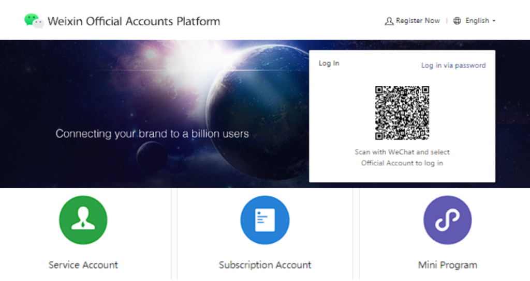The width and height of the screenshot is (530, 281).
Task: Click the purple Mini Program icon
Action: coord(448,220)
